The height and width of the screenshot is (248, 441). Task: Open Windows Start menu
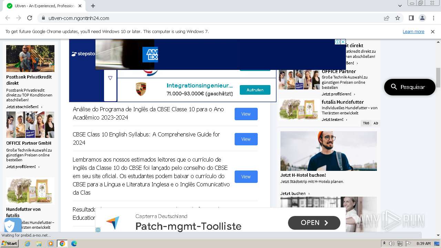coord(9,244)
